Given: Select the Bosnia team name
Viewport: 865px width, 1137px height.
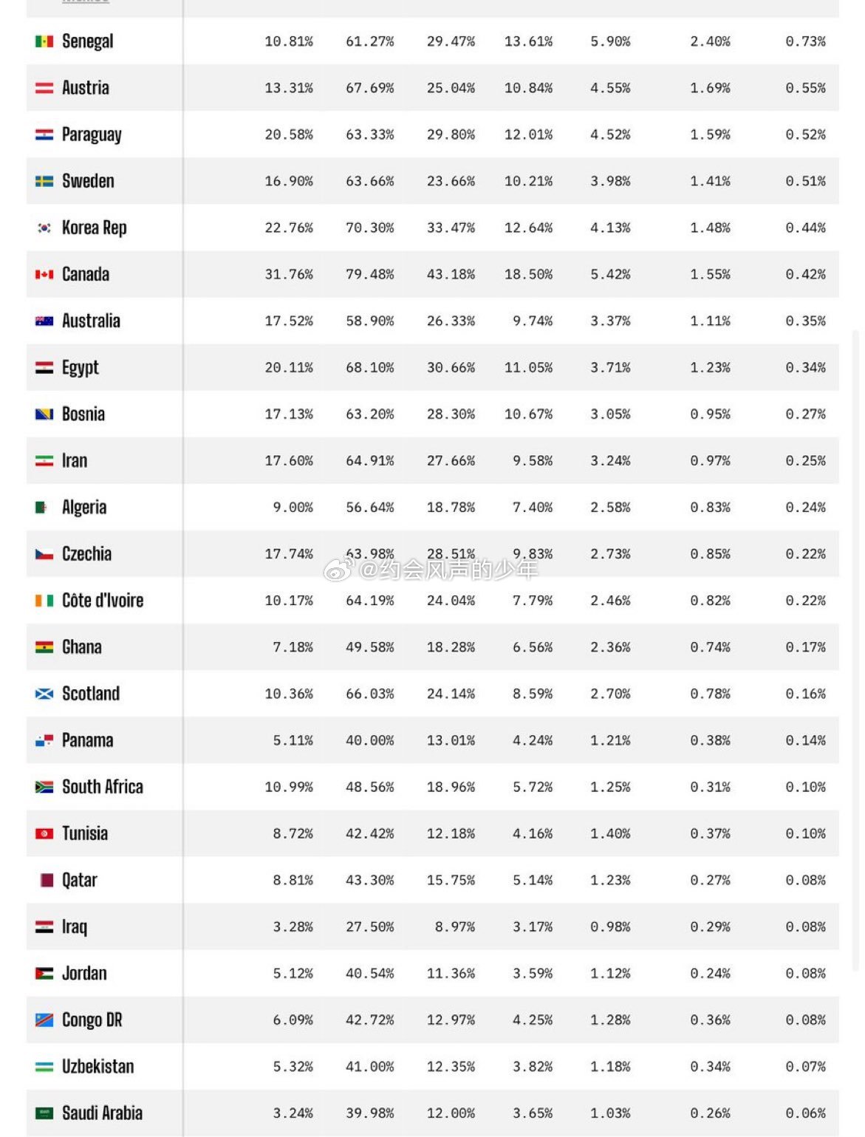Looking at the screenshot, I should click(x=83, y=414).
